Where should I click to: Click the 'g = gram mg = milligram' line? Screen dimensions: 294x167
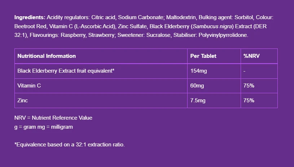coord(44,127)
